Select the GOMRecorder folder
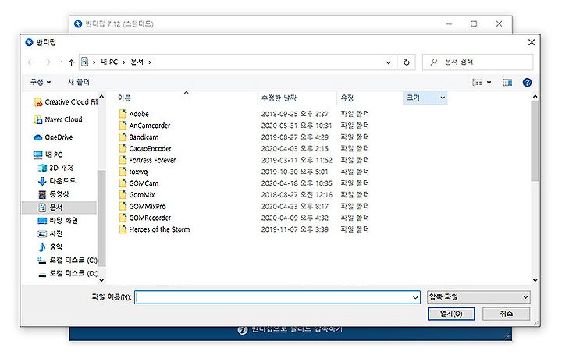Image resolution: width=562 pixels, height=355 pixels. click(x=145, y=218)
